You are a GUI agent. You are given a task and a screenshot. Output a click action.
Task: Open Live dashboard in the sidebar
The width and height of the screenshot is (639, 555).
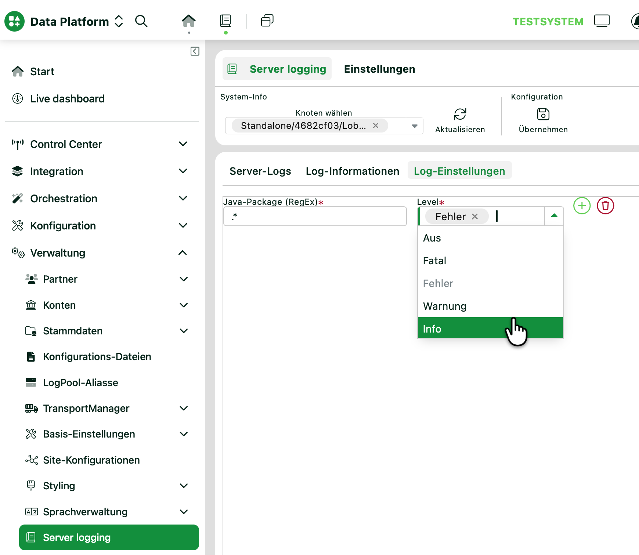point(68,99)
